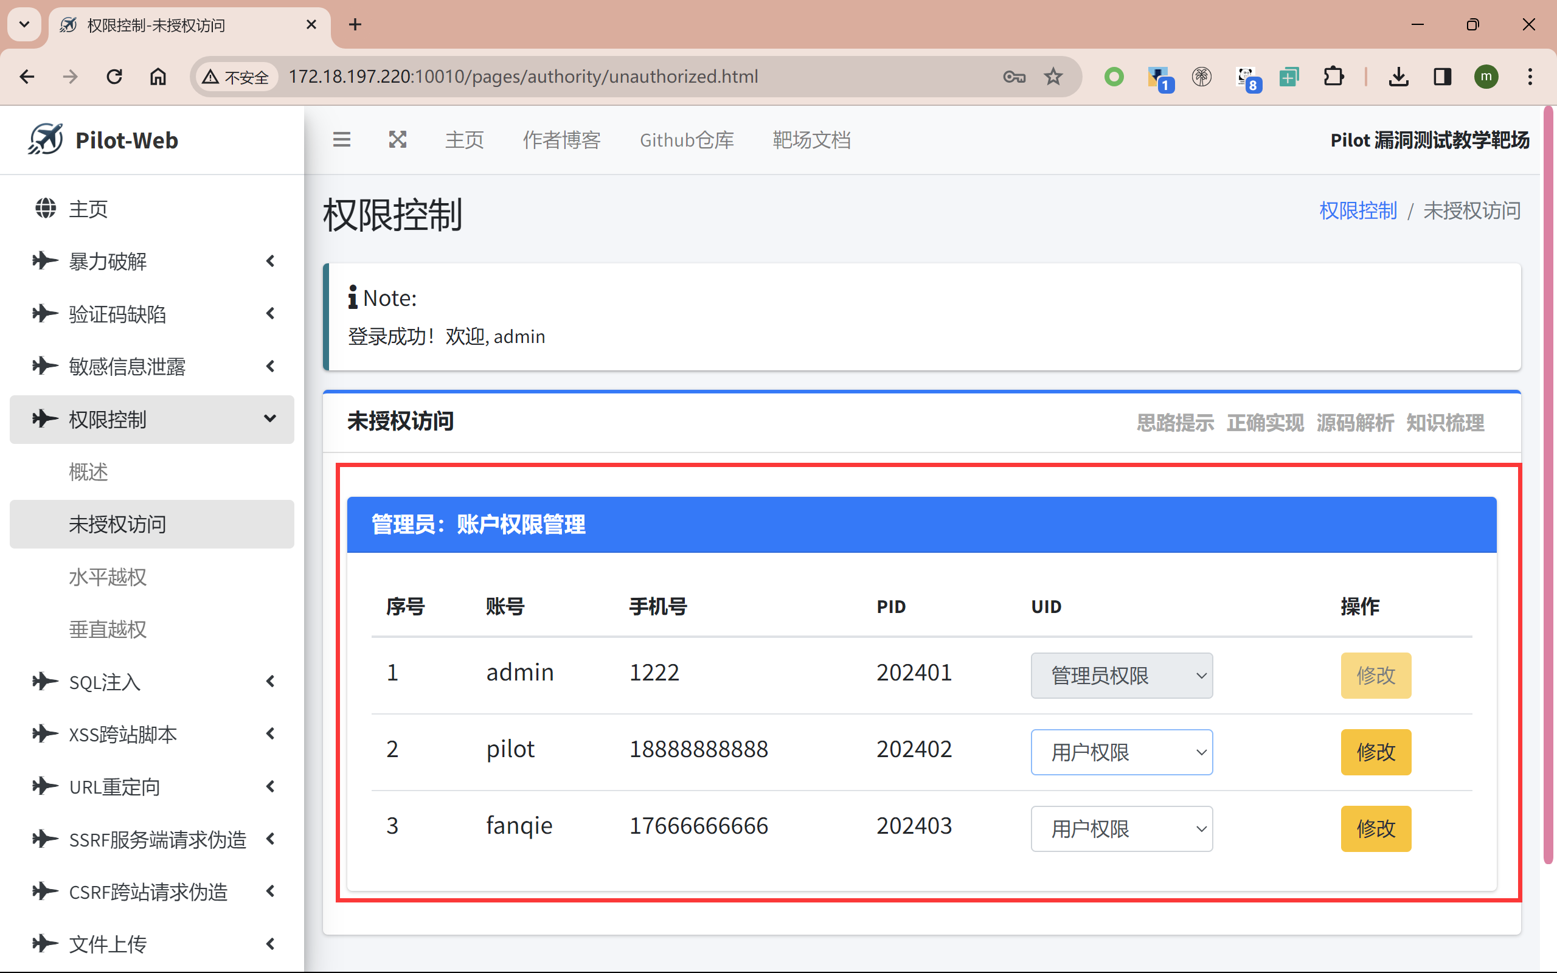Click the saved password key icon
Screen dimensions: 1557x973
(x=1014, y=77)
